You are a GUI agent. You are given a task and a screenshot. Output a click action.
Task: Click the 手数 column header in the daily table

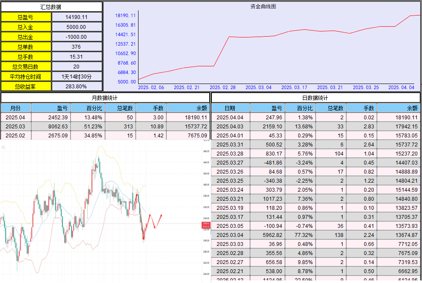click(x=362, y=108)
